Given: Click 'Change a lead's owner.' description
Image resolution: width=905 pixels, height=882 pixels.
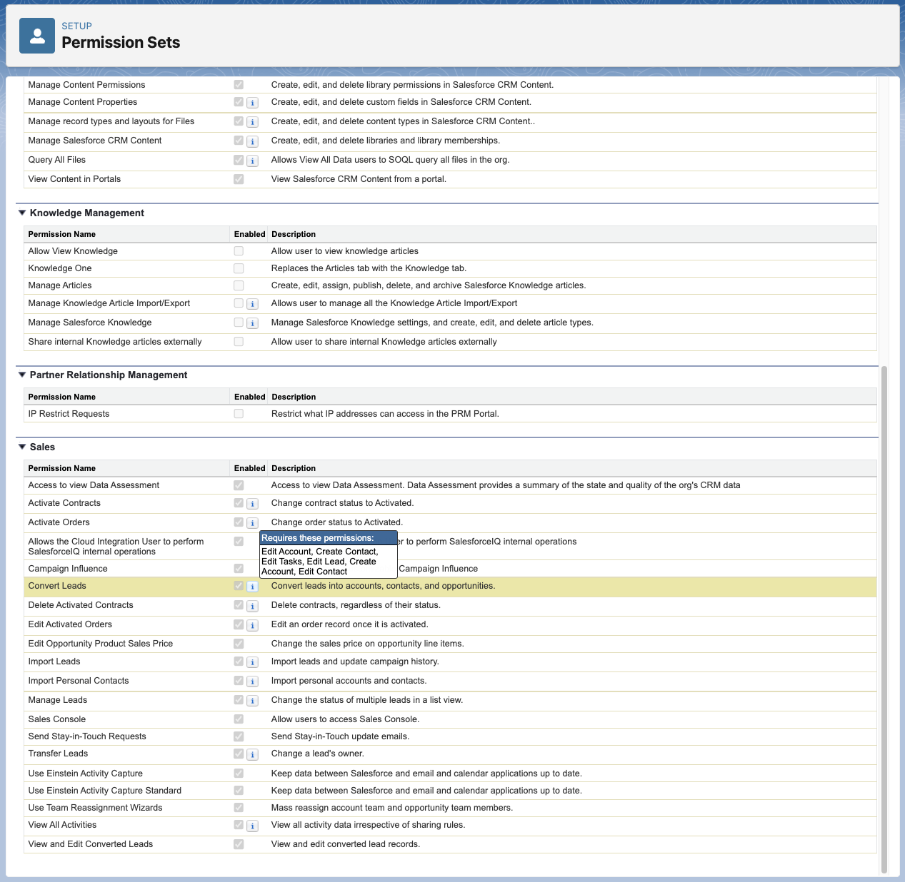Looking at the screenshot, I should pos(318,754).
